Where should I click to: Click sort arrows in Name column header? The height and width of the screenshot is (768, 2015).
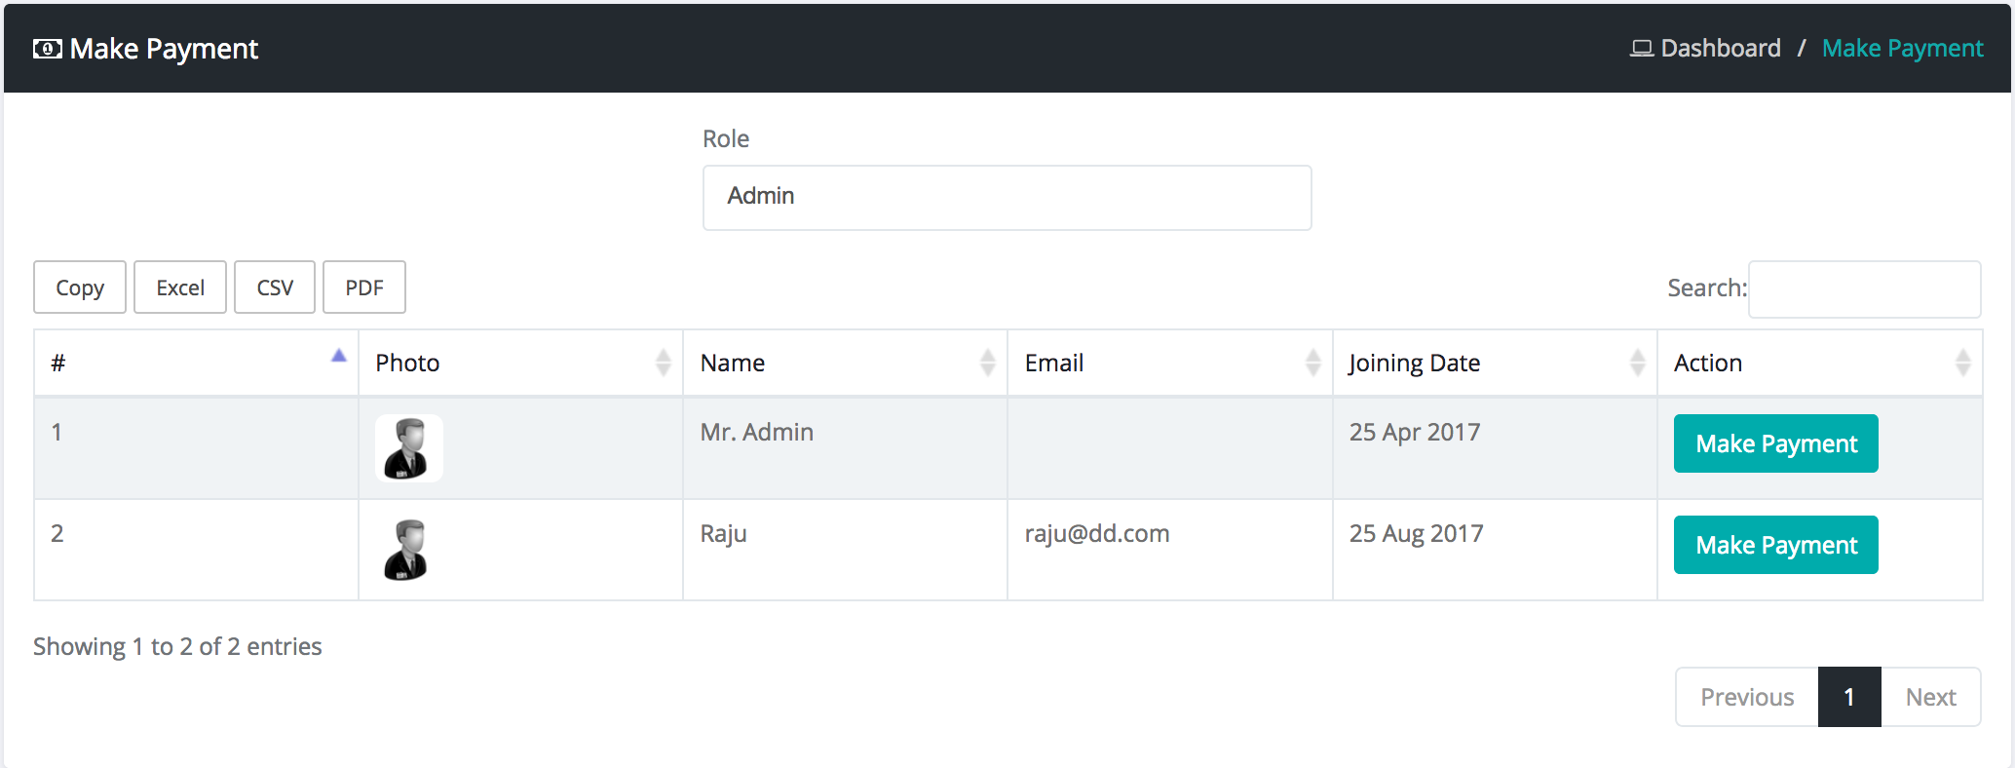click(987, 363)
